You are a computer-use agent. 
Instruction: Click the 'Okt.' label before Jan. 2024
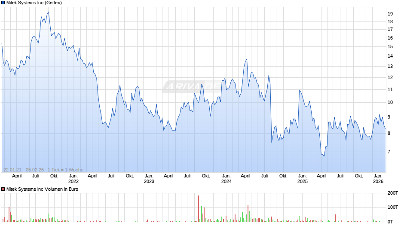[206, 176]
